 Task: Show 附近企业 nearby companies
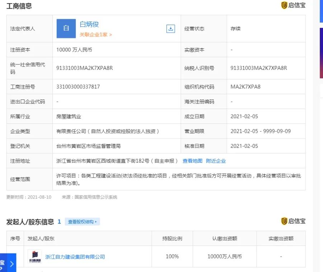[216, 161]
